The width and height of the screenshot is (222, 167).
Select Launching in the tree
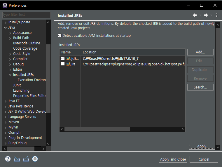pos(21,91)
